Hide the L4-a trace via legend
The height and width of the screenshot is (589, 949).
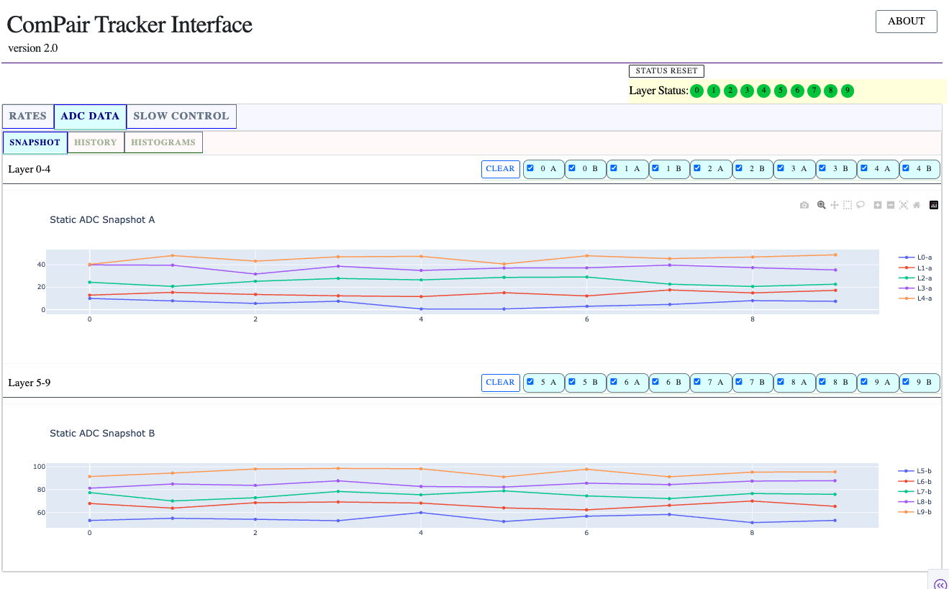(x=922, y=298)
